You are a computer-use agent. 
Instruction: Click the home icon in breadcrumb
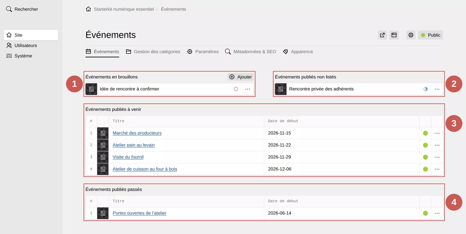(x=88, y=9)
